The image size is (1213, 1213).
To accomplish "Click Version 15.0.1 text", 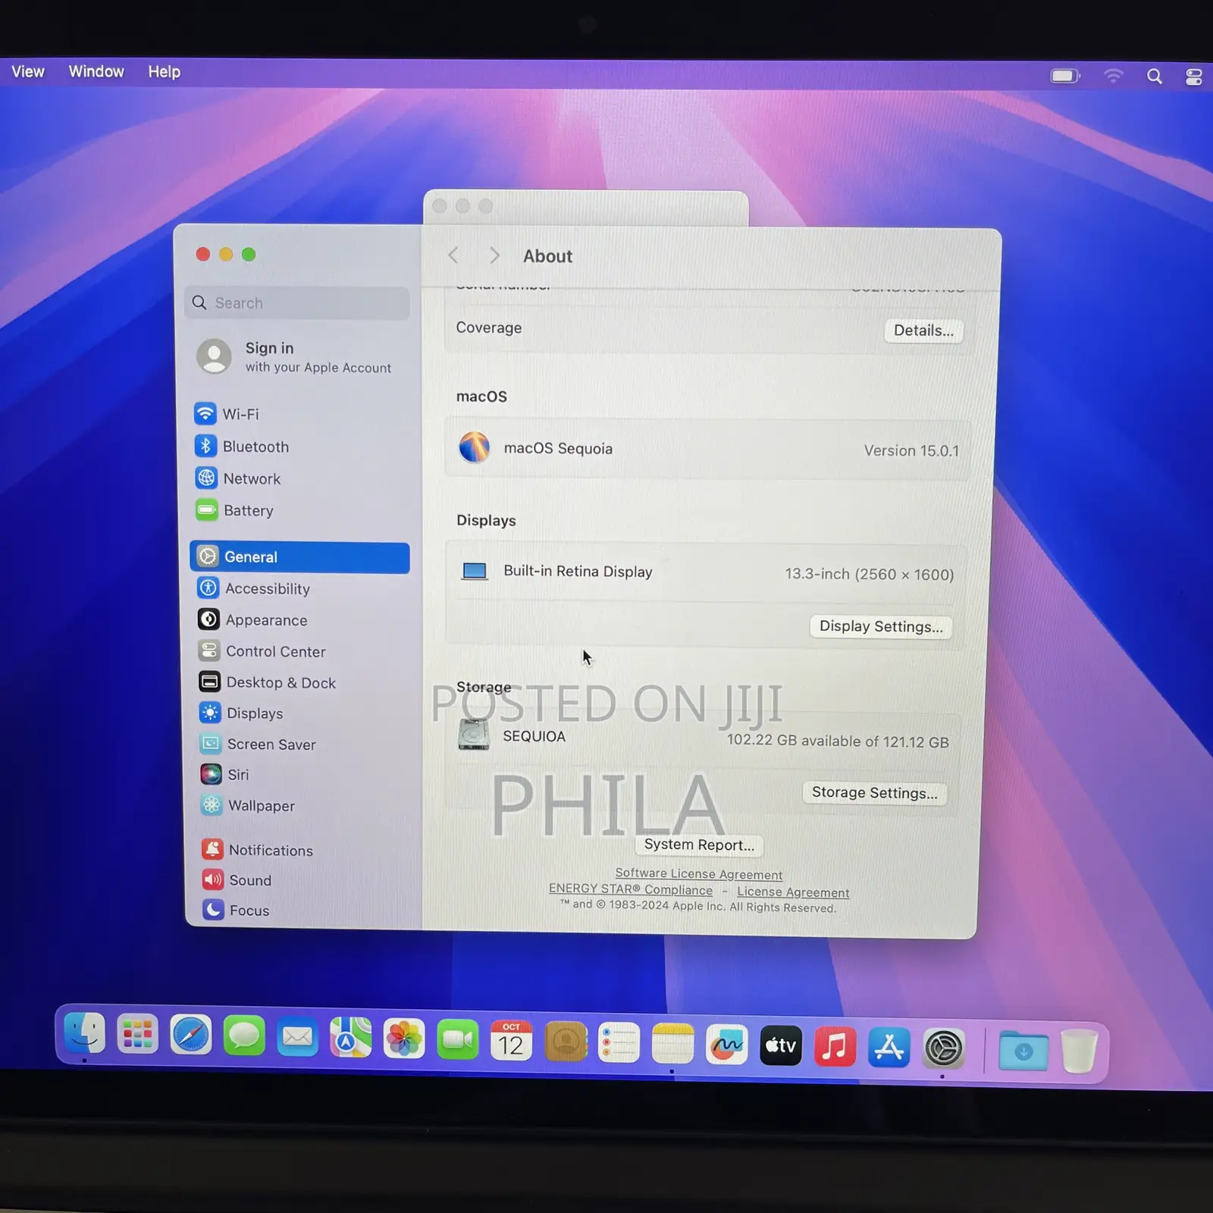I will click(x=911, y=450).
